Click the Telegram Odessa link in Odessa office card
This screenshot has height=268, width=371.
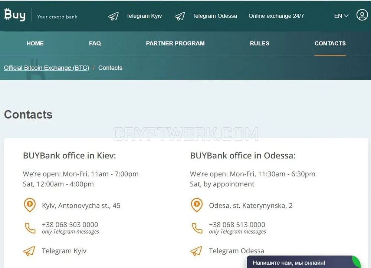[x=236, y=251]
